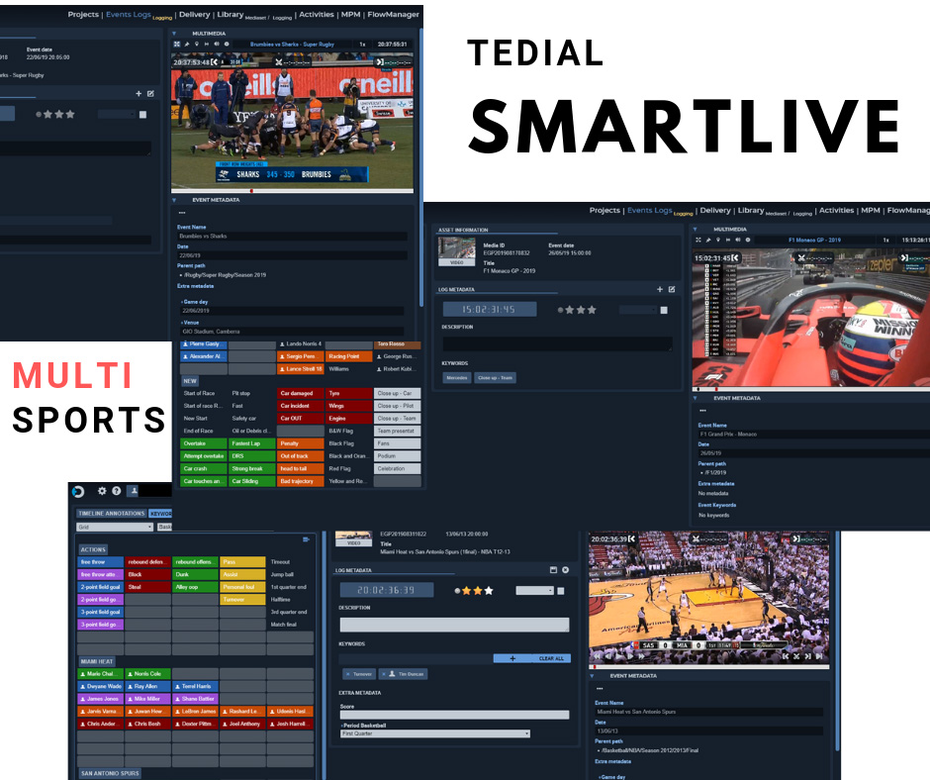This screenshot has width=930, height=780.
Task: Open Delivery menu in the rugby window
Action: 195,14
